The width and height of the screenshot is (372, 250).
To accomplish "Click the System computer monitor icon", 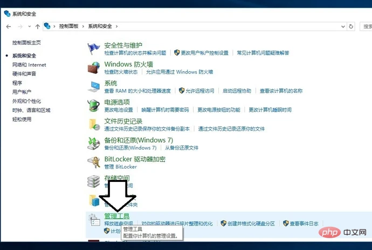I will pyautogui.click(x=94, y=86).
